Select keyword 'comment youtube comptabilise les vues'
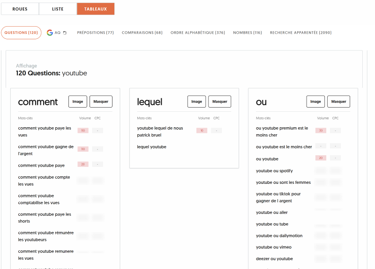Image resolution: width=375 pixels, height=269 pixels. 39,199
